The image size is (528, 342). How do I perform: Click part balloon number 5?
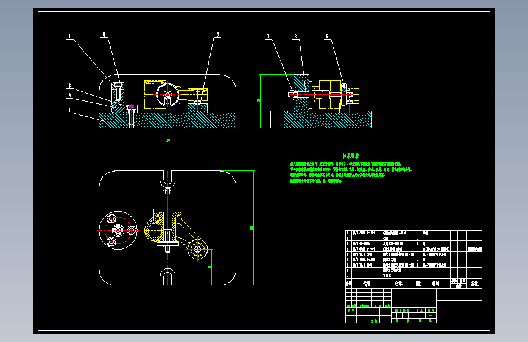tap(104, 34)
